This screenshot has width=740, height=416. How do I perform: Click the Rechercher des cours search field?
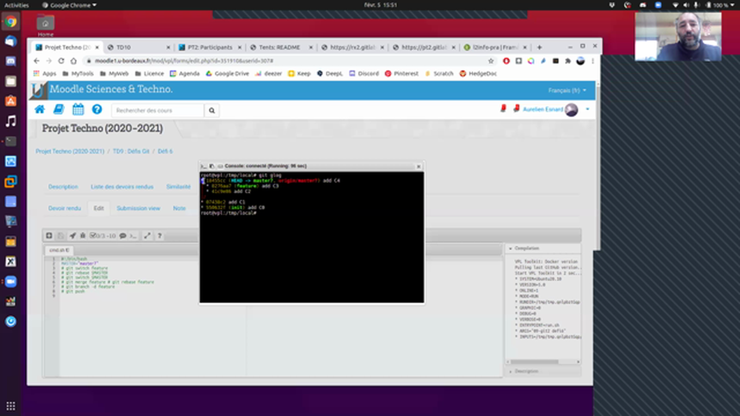coord(157,110)
